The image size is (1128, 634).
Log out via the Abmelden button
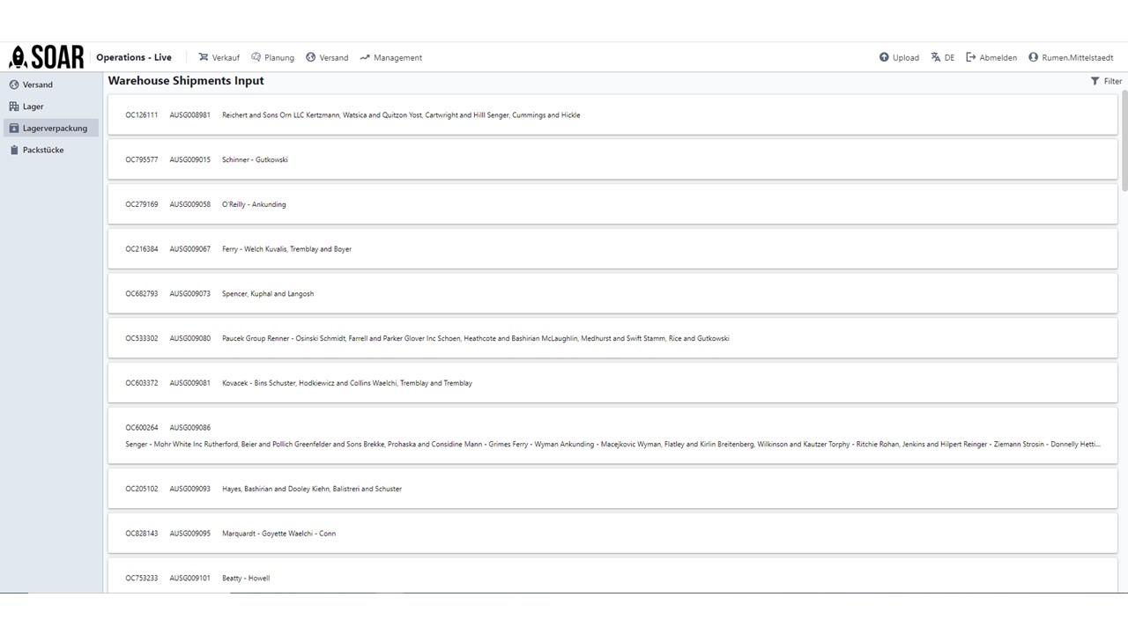coord(991,57)
